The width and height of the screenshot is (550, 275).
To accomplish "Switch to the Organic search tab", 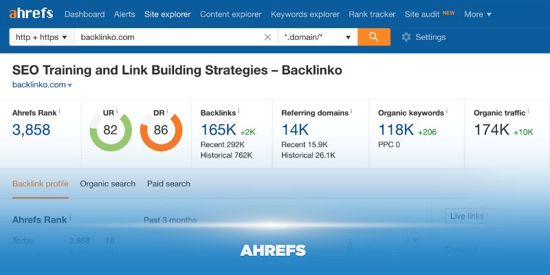I will coord(108,184).
